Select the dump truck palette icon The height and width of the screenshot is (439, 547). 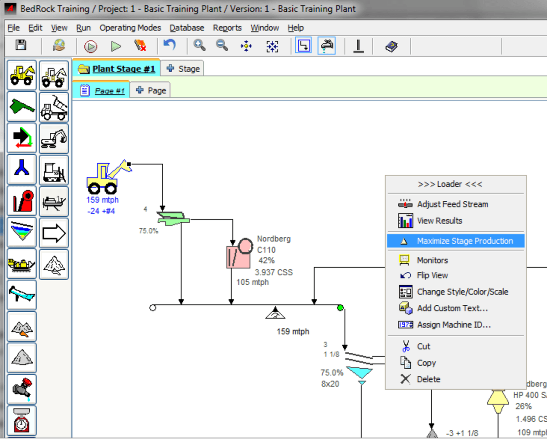(54, 107)
